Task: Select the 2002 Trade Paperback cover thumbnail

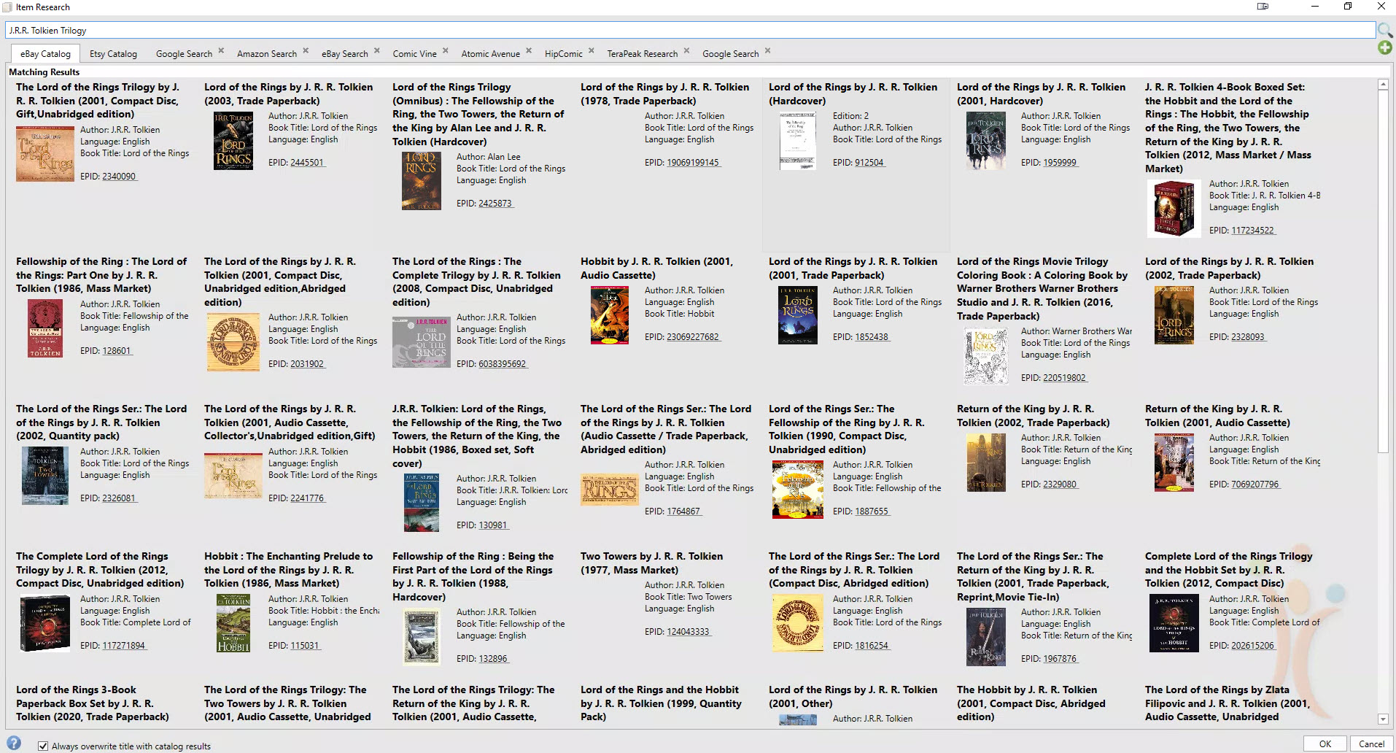Action: point(1174,315)
